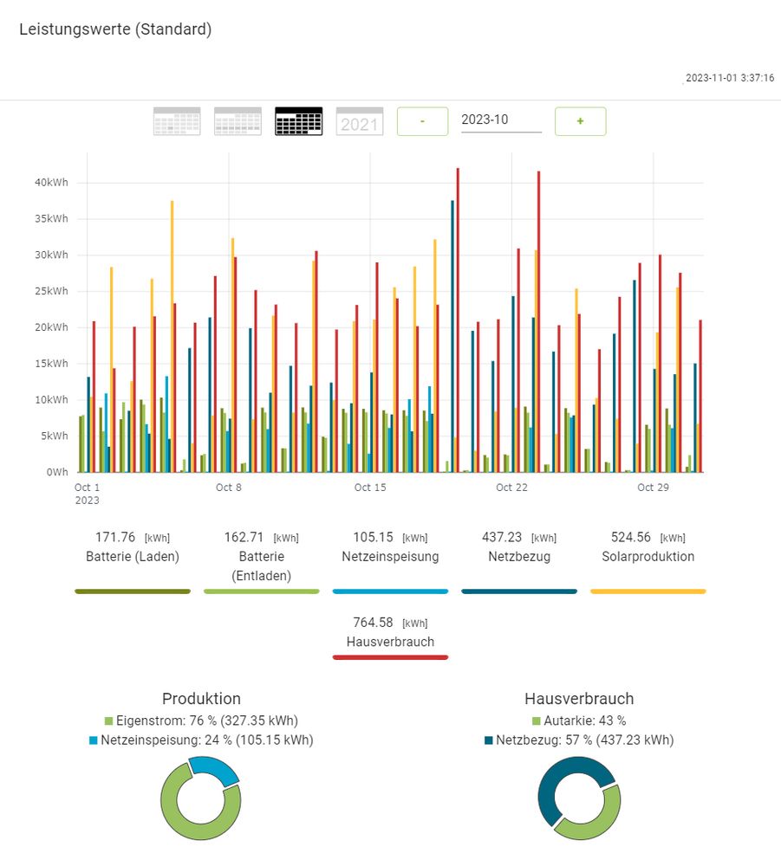781x866 pixels.
Task: Click the yellow Solarproduktion color bar
Action: [x=648, y=591]
